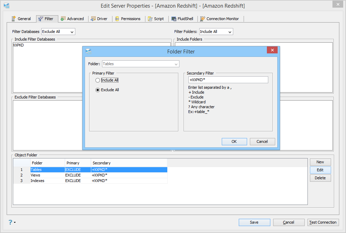
Task: Click the Secondary column header
Action: pyautogui.click(x=129, y=163)
